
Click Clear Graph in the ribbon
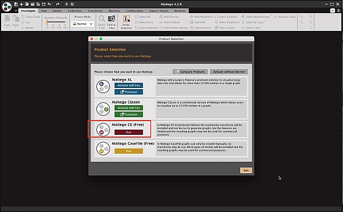[31, 17]
